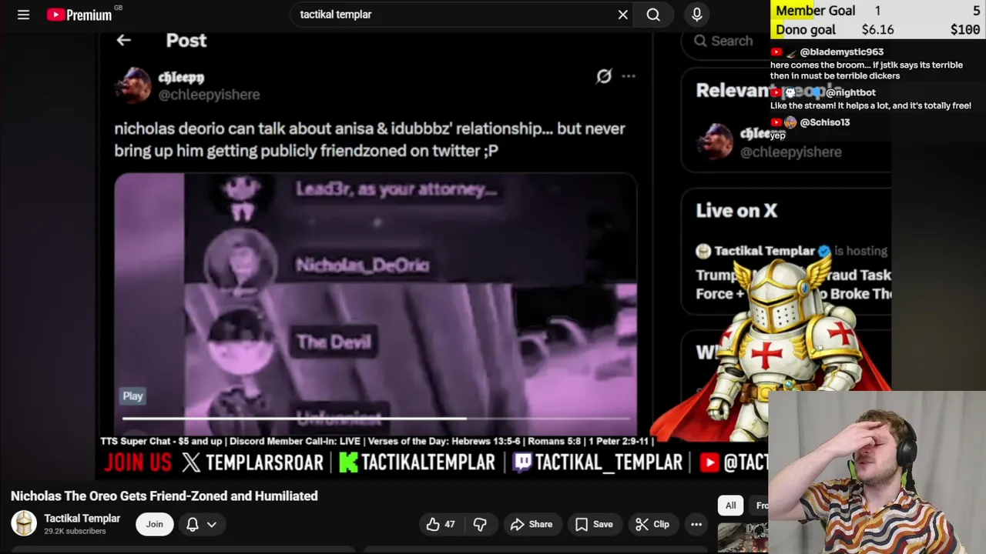Go back using the Post arrow

click(123, 40)
